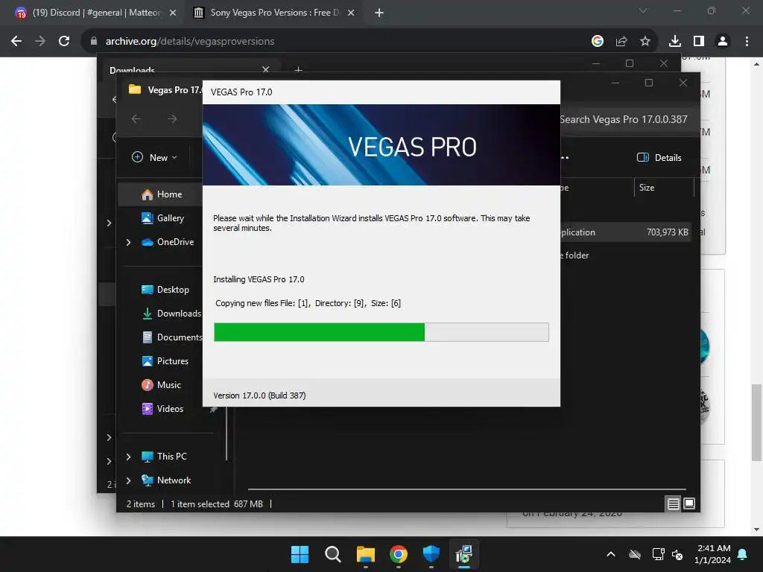Reload the archive.org page
The width and height of the screenshot is (763, 572).
pyautogui.click(x=64, y=42)
